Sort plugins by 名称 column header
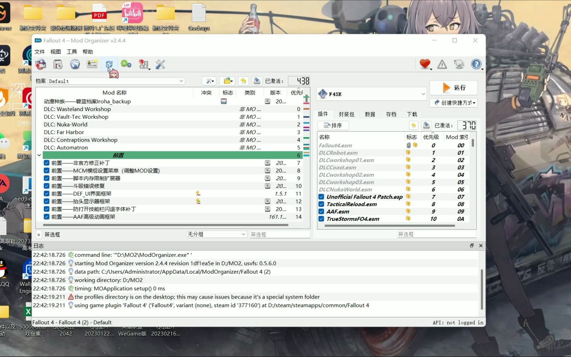The image size is (571, 357). [361, 137]
